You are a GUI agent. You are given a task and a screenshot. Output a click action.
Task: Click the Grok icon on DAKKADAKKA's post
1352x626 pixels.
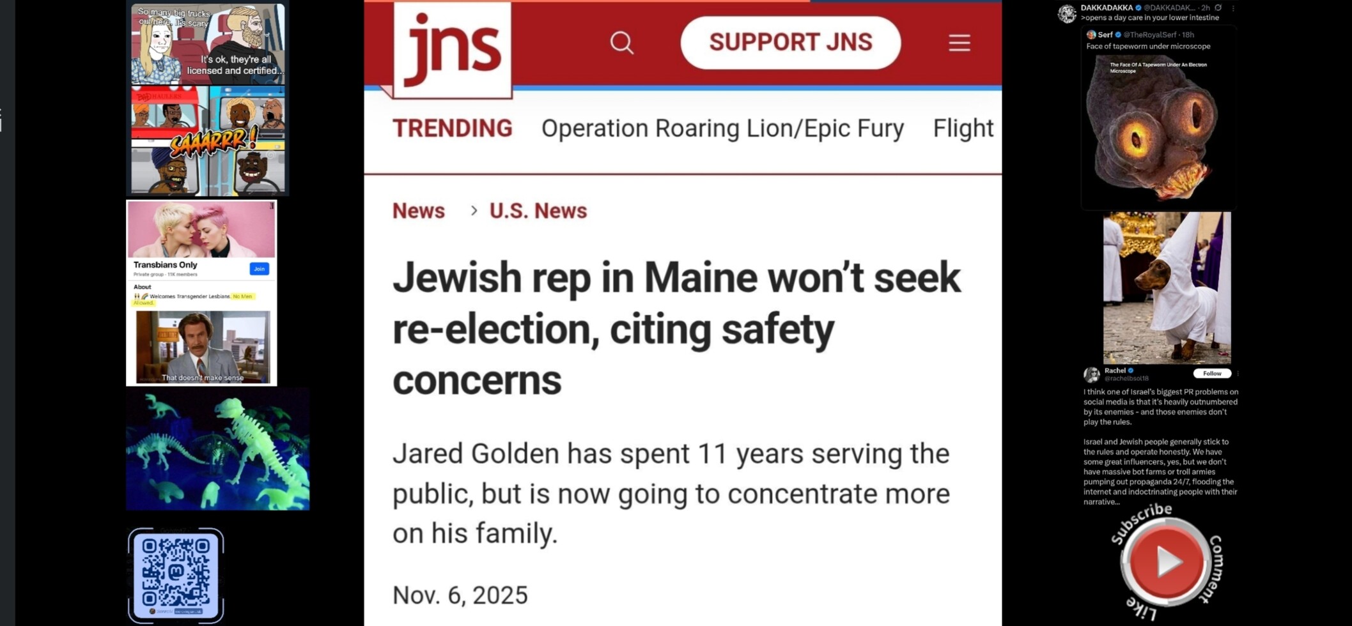tap(1218, 8)
